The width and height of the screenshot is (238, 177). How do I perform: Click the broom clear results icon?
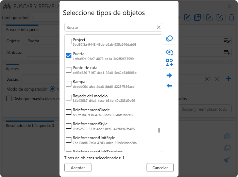click(x=227, y=160)
